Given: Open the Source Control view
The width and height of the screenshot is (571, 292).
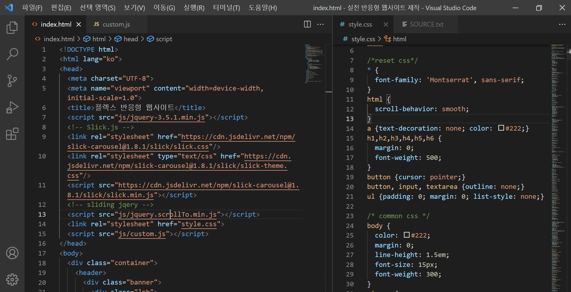Looking at the screenshot, I should point(12,81).
